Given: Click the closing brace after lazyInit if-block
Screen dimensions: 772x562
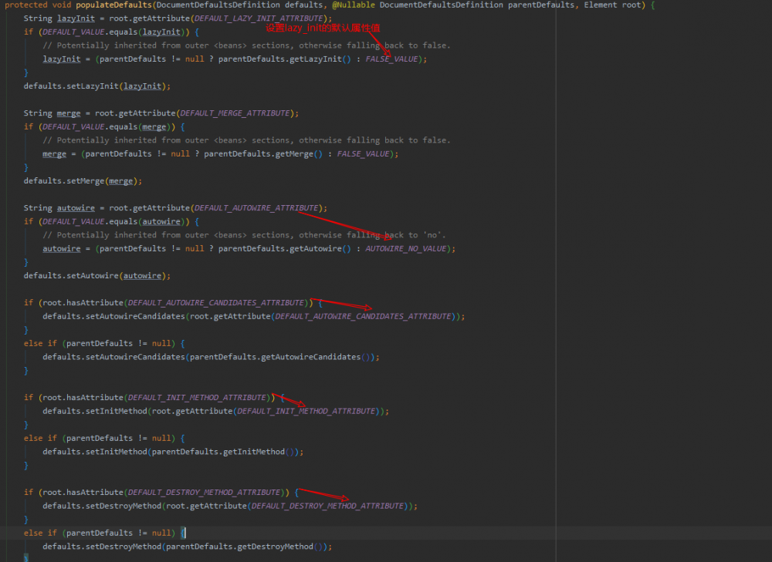Looking at the screenshot, I should tap(26, 72).
